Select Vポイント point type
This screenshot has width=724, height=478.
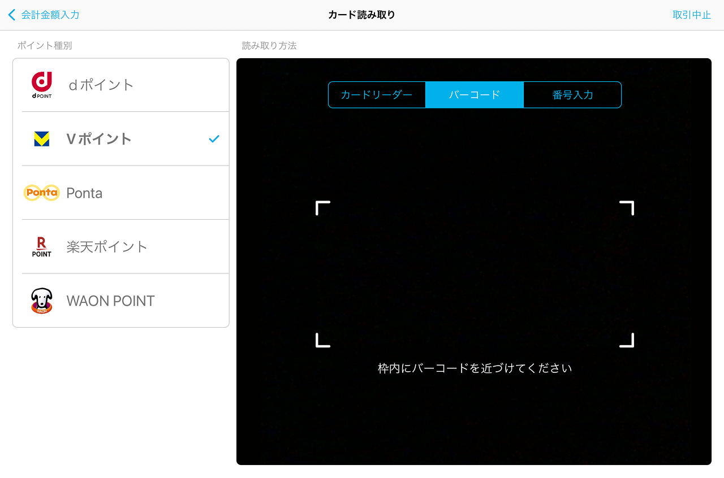tap(121, 139)
